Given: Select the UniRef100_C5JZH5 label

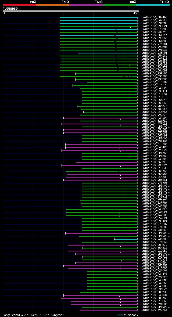Looking at the screenshot, I should (154, 130).
